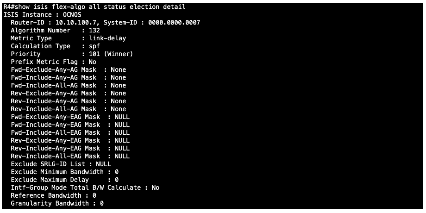
Task: Click the Exclude SRLG-ID List line
Action: (61, 164)
